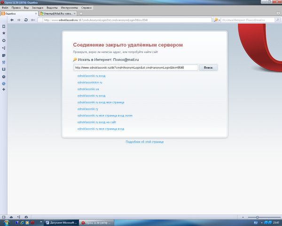282x226 pixels.
Task: Click the address bar URL field
Action: coord(125,20)
